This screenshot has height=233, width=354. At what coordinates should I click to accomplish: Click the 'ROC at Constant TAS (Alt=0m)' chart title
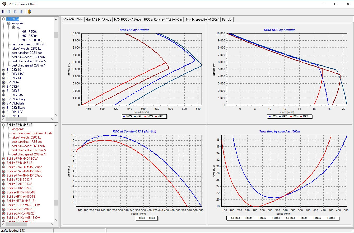[x=134, y=131]
